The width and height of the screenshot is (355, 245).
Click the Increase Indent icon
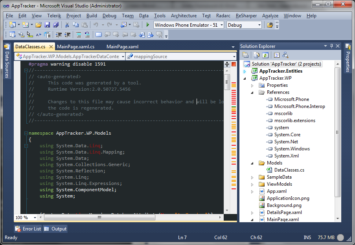coord(67,35)
